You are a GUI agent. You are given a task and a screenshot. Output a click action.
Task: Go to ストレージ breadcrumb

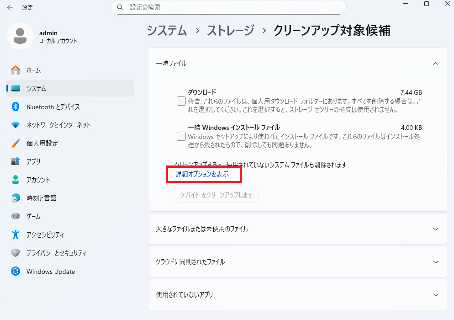pyautogui.click(x=231, y=31)
